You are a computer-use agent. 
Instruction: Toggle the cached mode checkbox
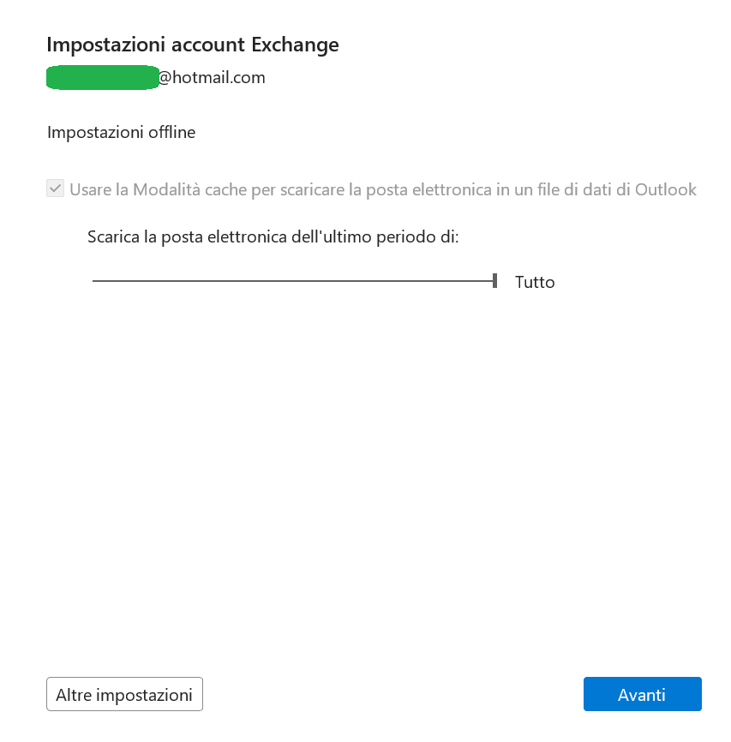[x=56, y=188]
